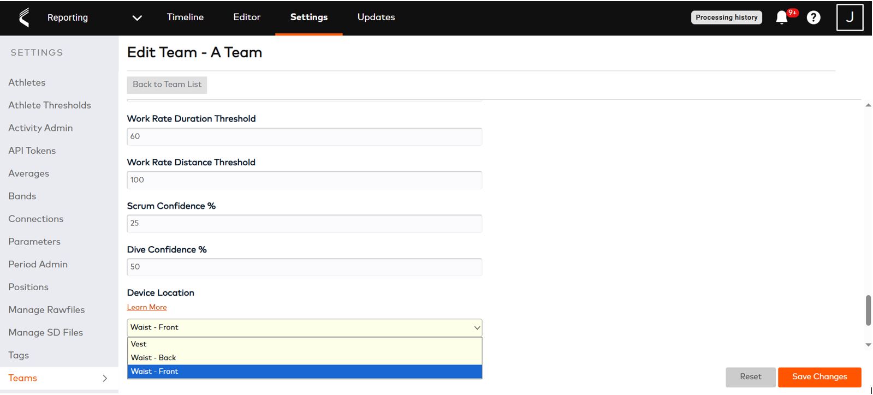Image resolution: width=873 pixels, height=395 pixels.
Task: Click the Scrum Confidence % field
Action: pos(305,224)
